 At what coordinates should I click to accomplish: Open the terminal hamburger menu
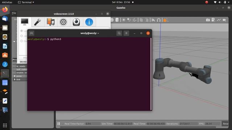(x=126, y=33)
